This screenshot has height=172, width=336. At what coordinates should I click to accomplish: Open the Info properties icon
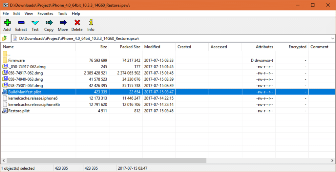(91, 23)
